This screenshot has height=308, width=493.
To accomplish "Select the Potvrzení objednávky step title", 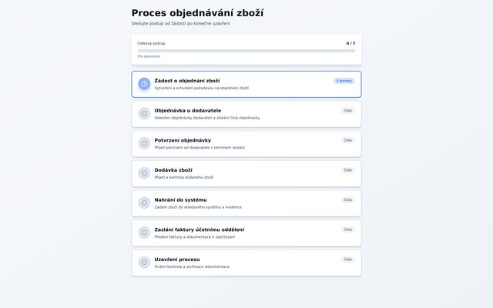I will click(183, 140).
